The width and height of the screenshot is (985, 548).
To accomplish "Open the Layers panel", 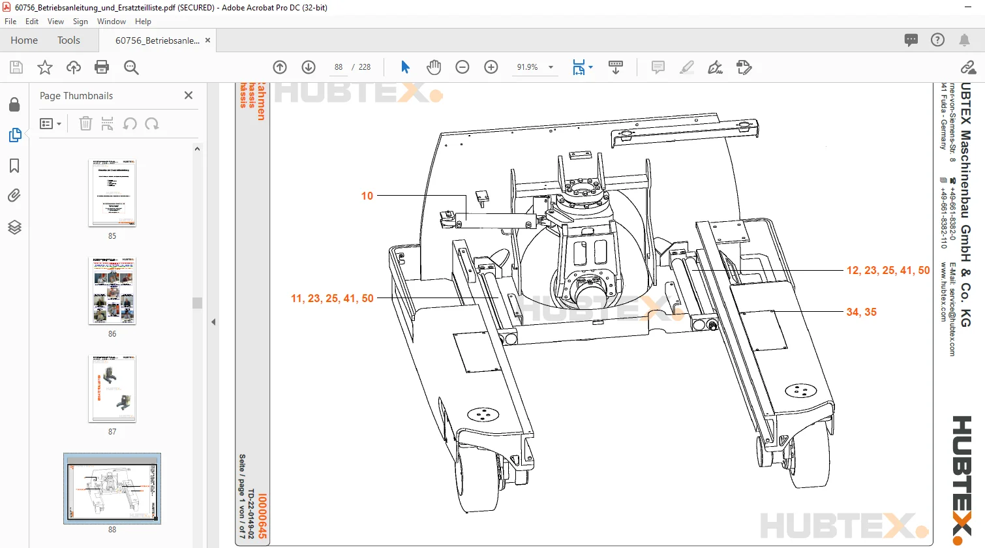I will click(14, 227).
